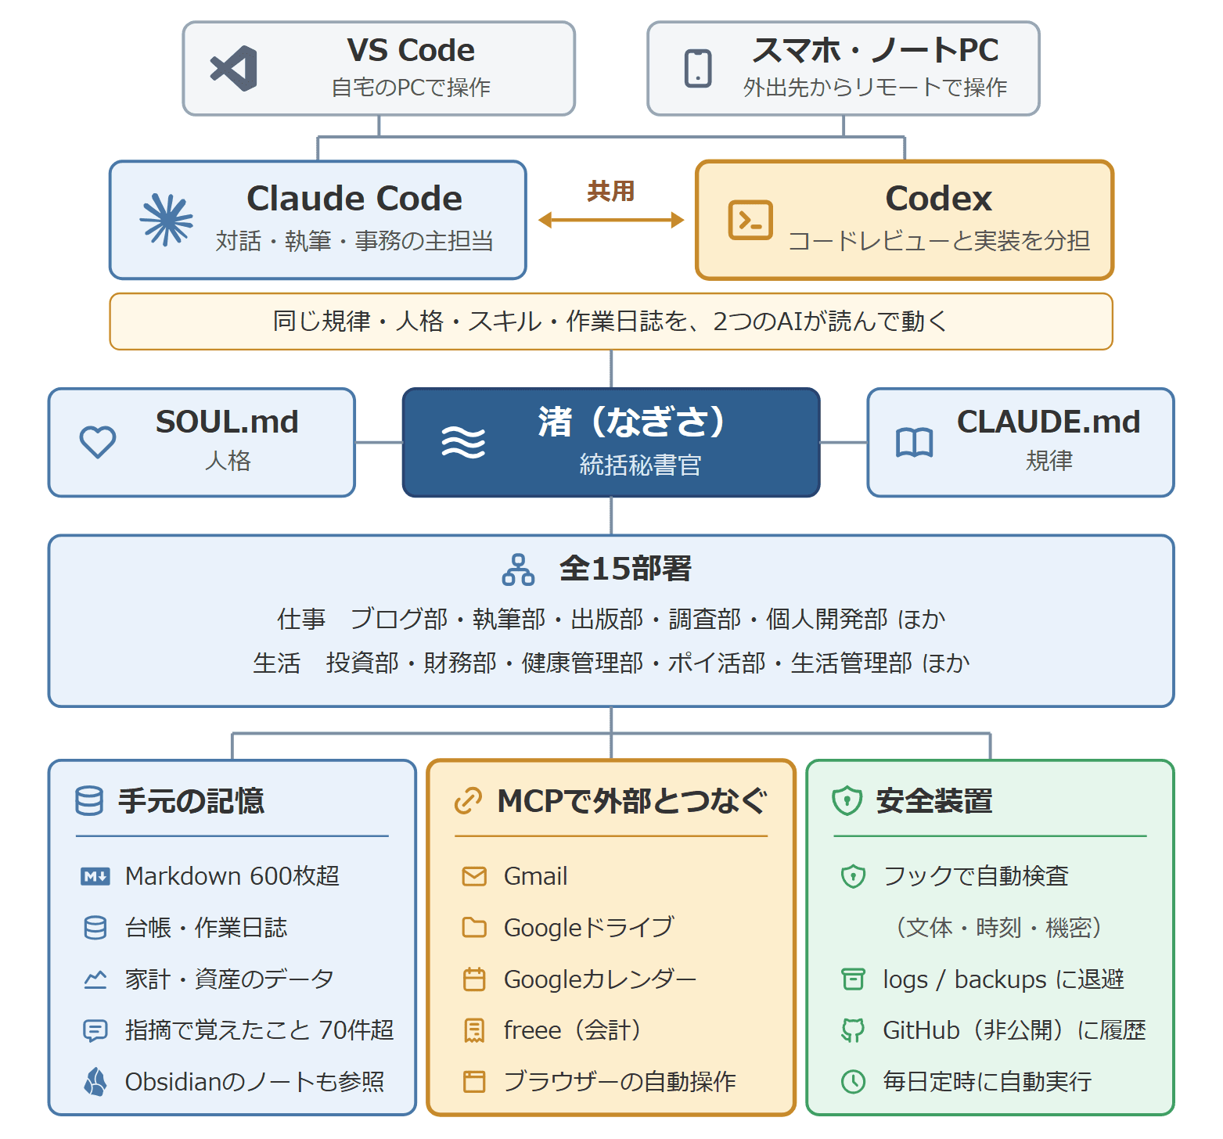Screen dimensions: 1223x1139
Task: Click the 共用 label above the arrow
Action: click(x=610, y=191)
